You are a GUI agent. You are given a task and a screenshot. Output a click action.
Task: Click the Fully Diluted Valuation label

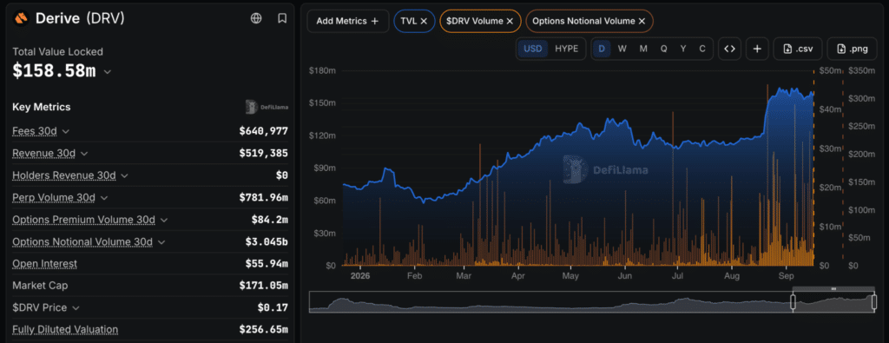click(x=65, y=329)
